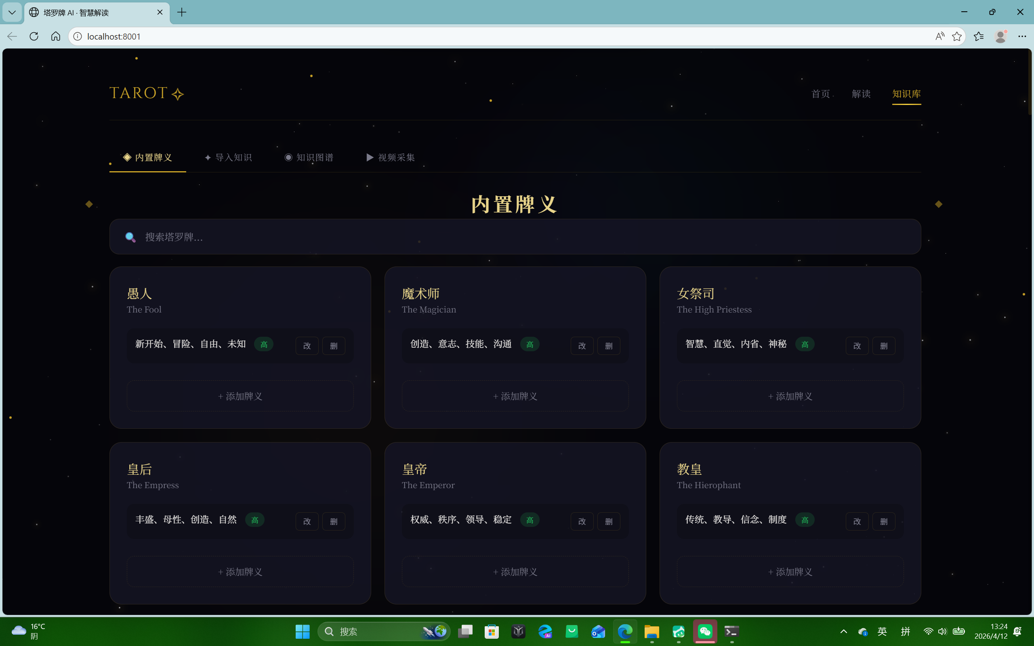Screen dimensions: 1034x646
Task: Open the browser profile avatar icon
Action: 1001,36
